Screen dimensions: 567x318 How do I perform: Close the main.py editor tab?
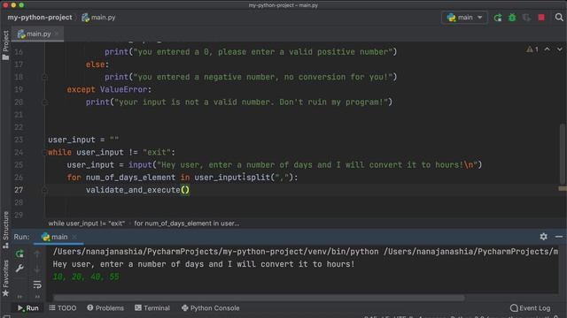[57, 34]
